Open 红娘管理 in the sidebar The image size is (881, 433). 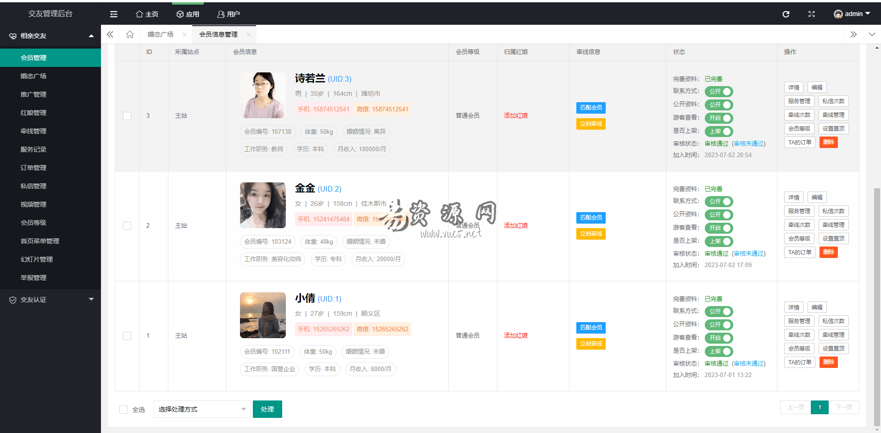tap(50, 113)
